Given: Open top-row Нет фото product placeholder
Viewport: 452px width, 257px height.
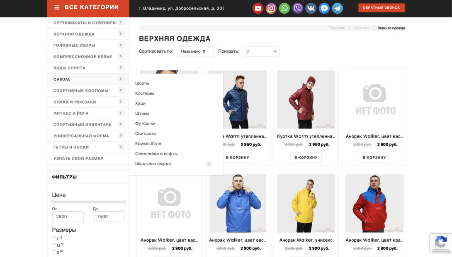Looking at the screenshot, I should [374, 99].
